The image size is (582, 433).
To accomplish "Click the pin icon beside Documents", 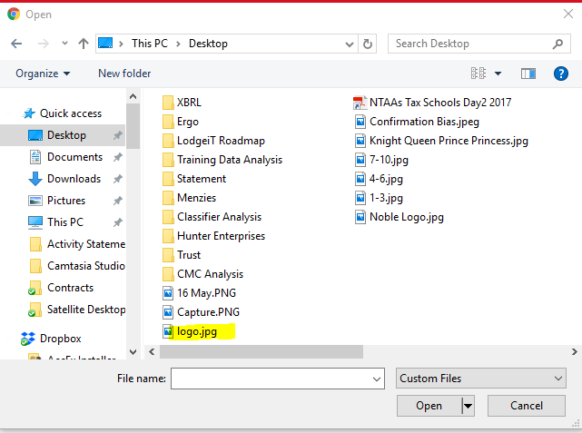I will [x=118, y=157].
